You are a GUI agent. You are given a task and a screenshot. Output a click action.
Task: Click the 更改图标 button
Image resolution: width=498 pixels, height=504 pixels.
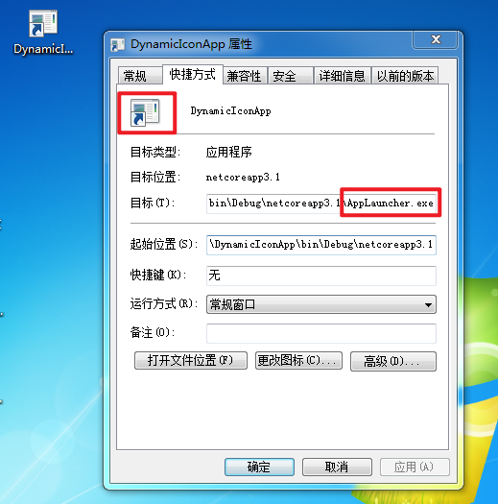point(298,361)
